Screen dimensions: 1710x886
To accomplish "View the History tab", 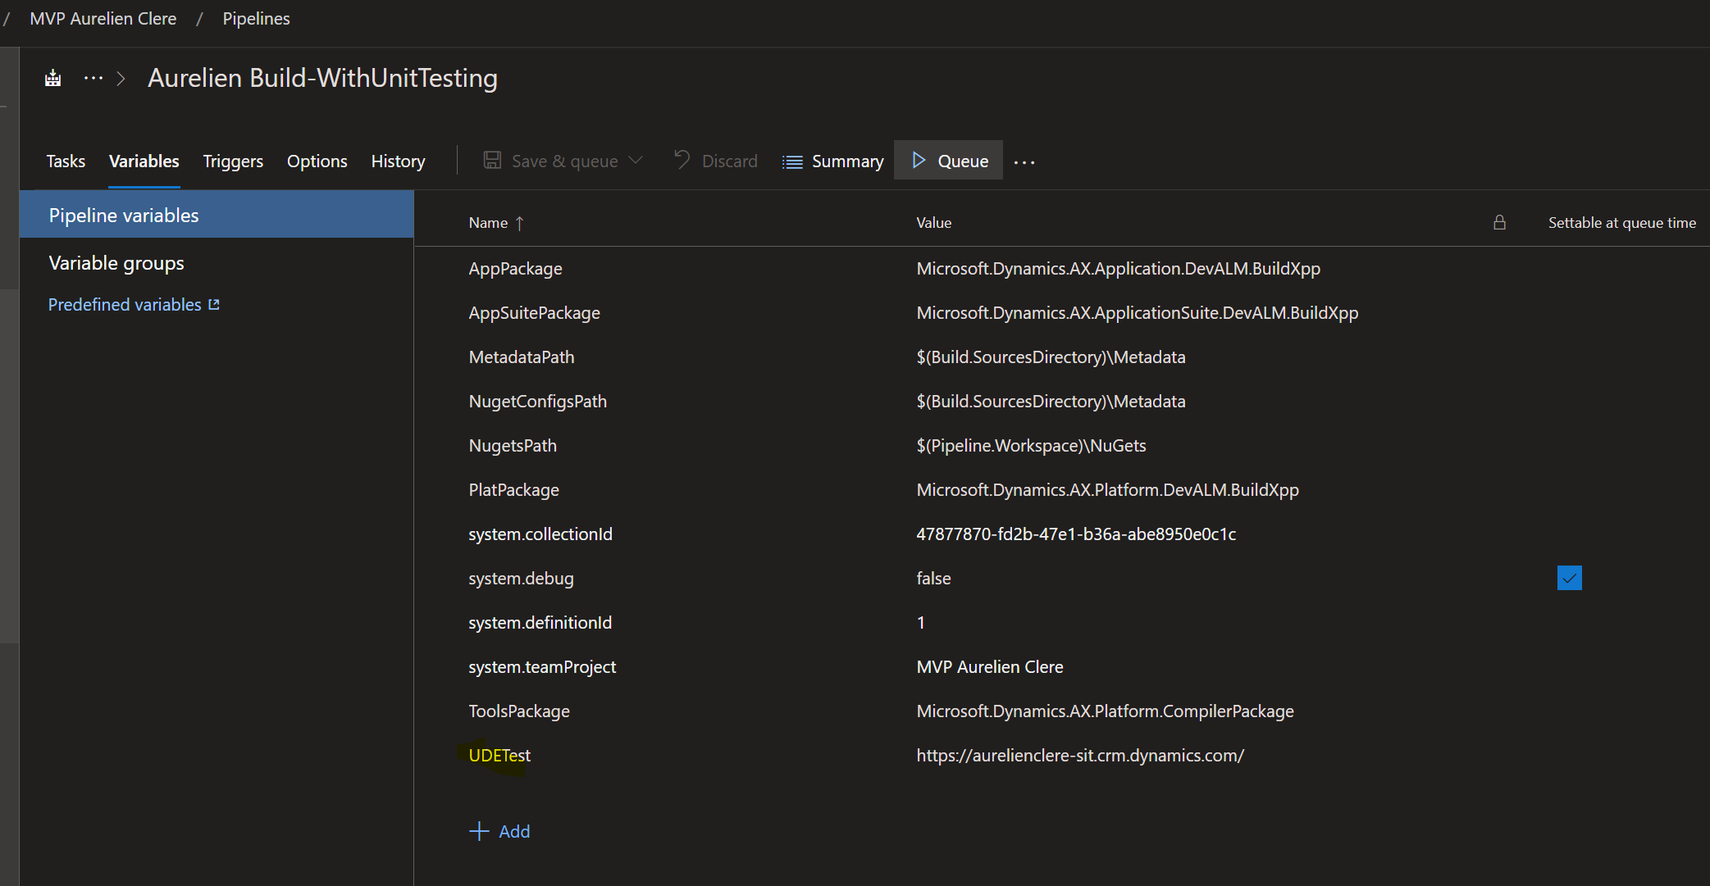I will pos(398,161).
